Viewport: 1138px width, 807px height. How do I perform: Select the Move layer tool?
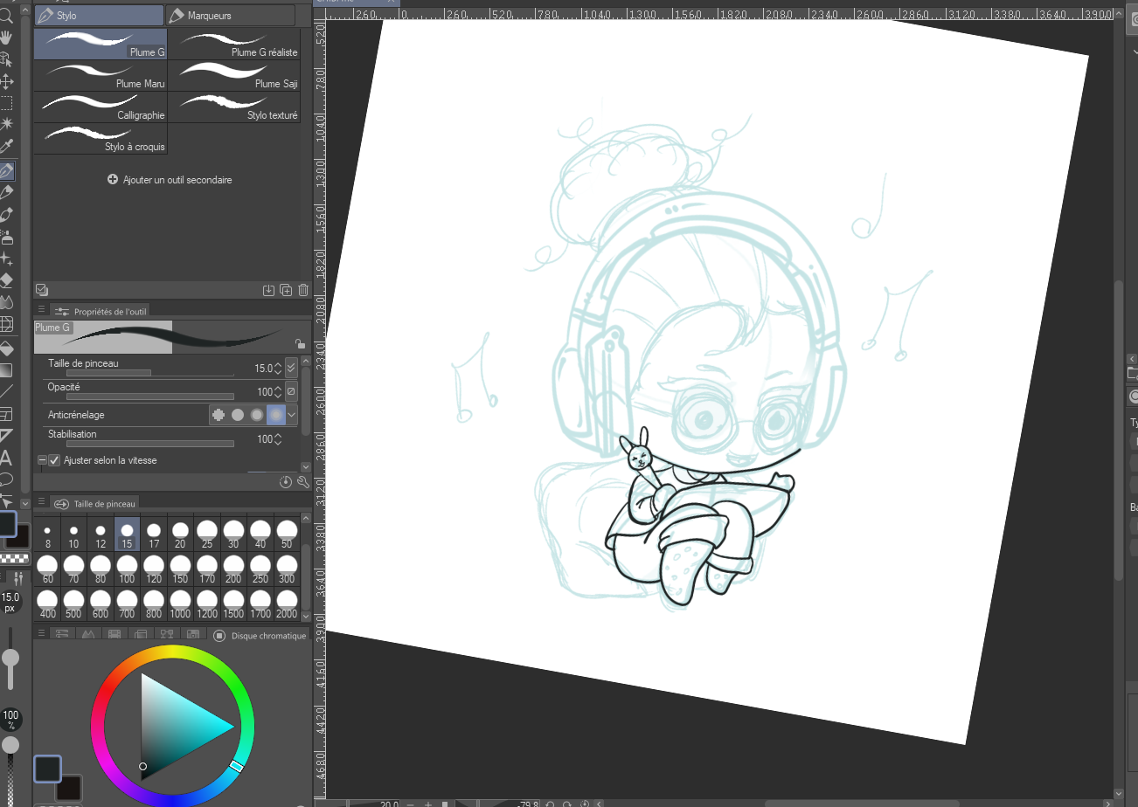(x=6, y=81)
